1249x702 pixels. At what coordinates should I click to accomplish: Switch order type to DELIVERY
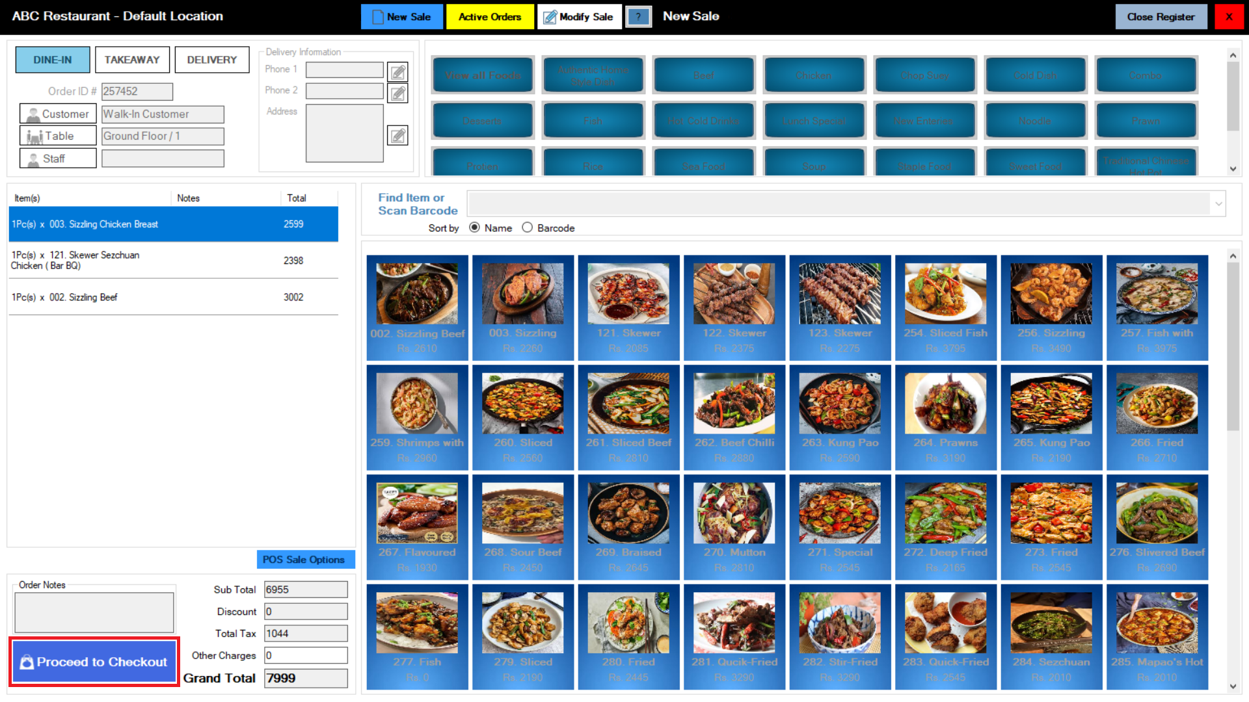212,60
